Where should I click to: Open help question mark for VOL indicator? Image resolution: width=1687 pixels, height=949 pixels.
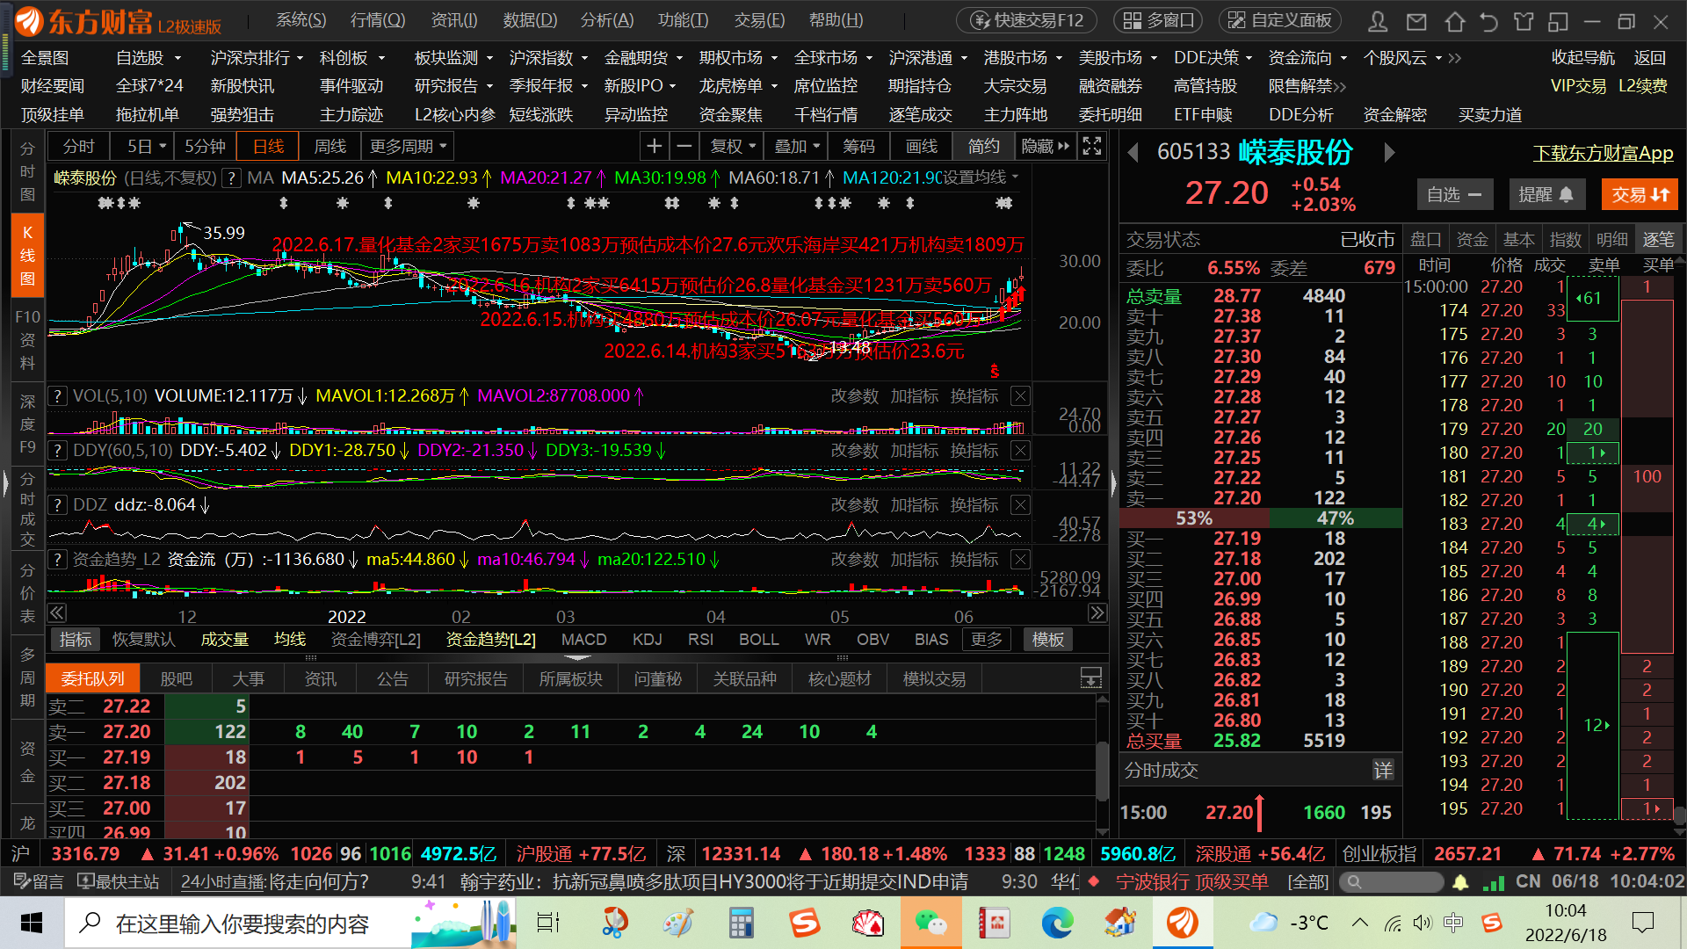tap(57, 396)
